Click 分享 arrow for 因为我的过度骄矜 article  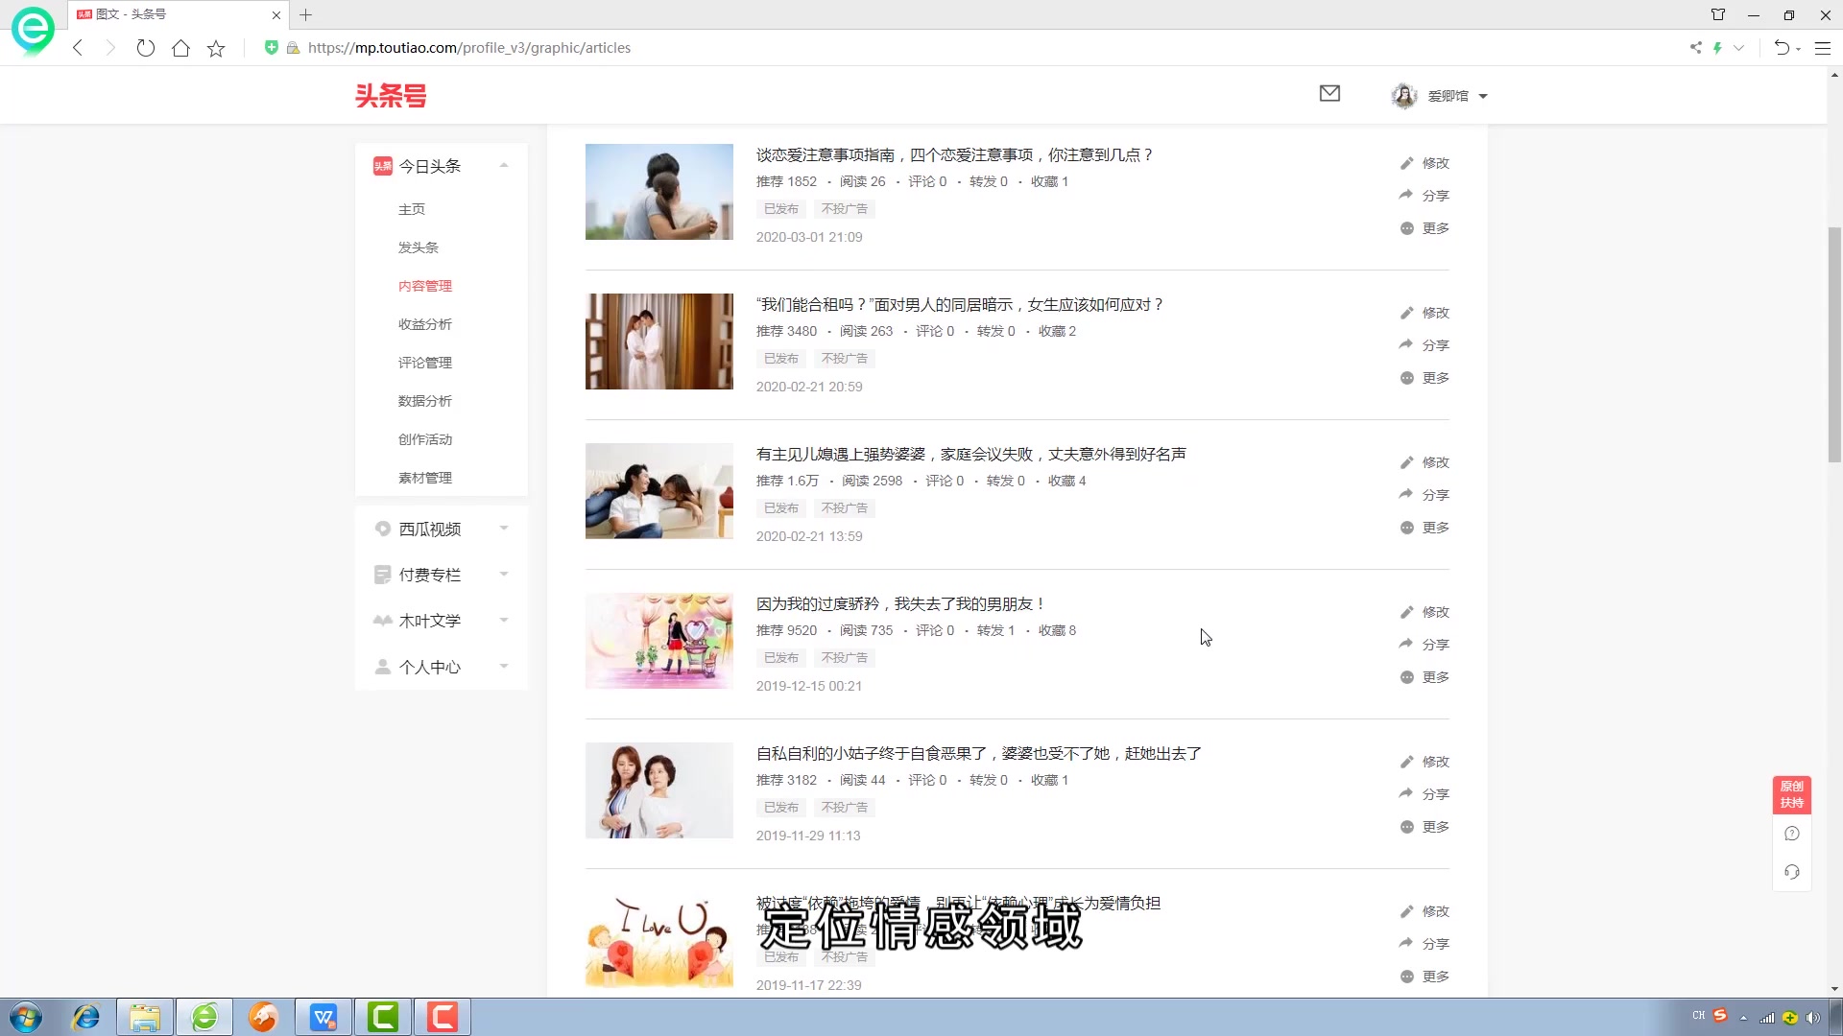tap(1406, 644)
